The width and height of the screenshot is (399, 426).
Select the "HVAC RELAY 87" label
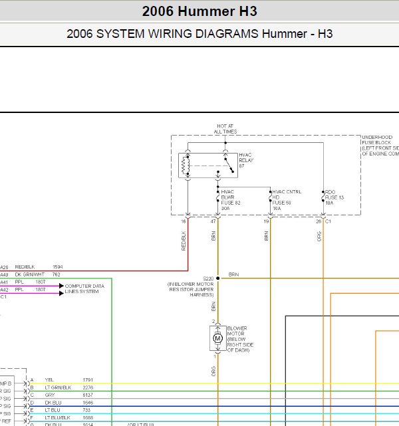pyautogui.click(x=246, y=160)
